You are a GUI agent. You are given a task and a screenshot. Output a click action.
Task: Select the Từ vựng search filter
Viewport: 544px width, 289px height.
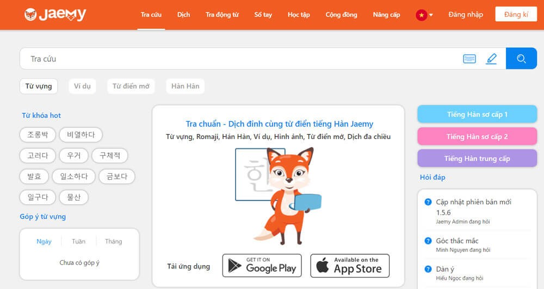[39, 86]
